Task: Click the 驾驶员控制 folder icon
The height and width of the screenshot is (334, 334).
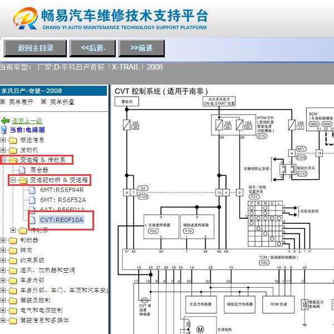Action: [x=13, y=301]
